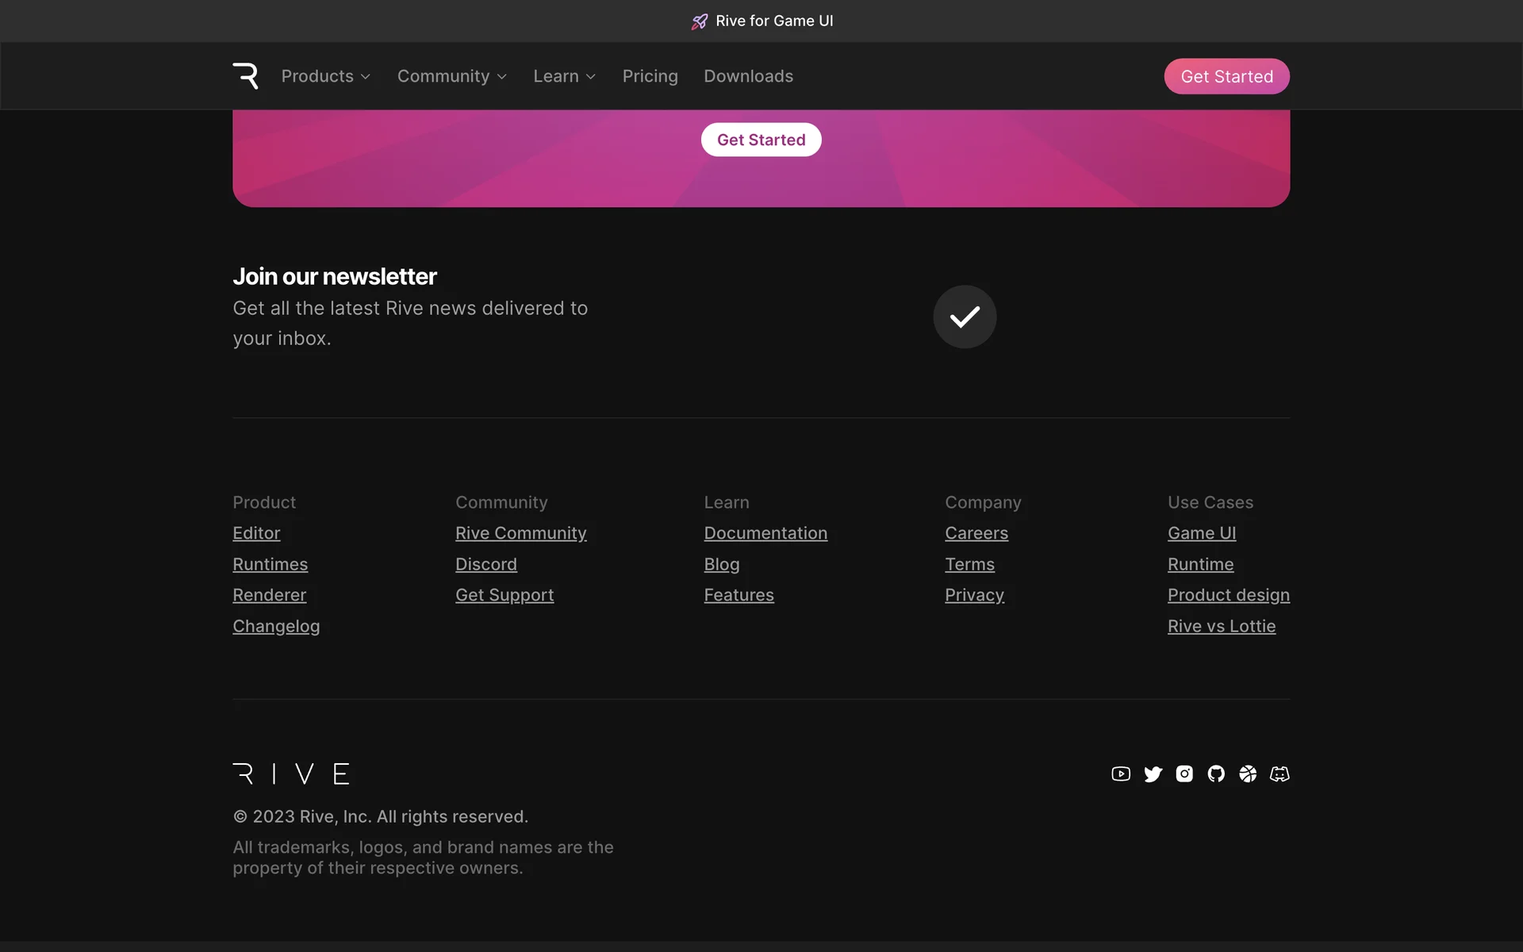Viewport: 1523px width, 952px height.
Task: Go to Pricing in navbar
Action: 650,76
